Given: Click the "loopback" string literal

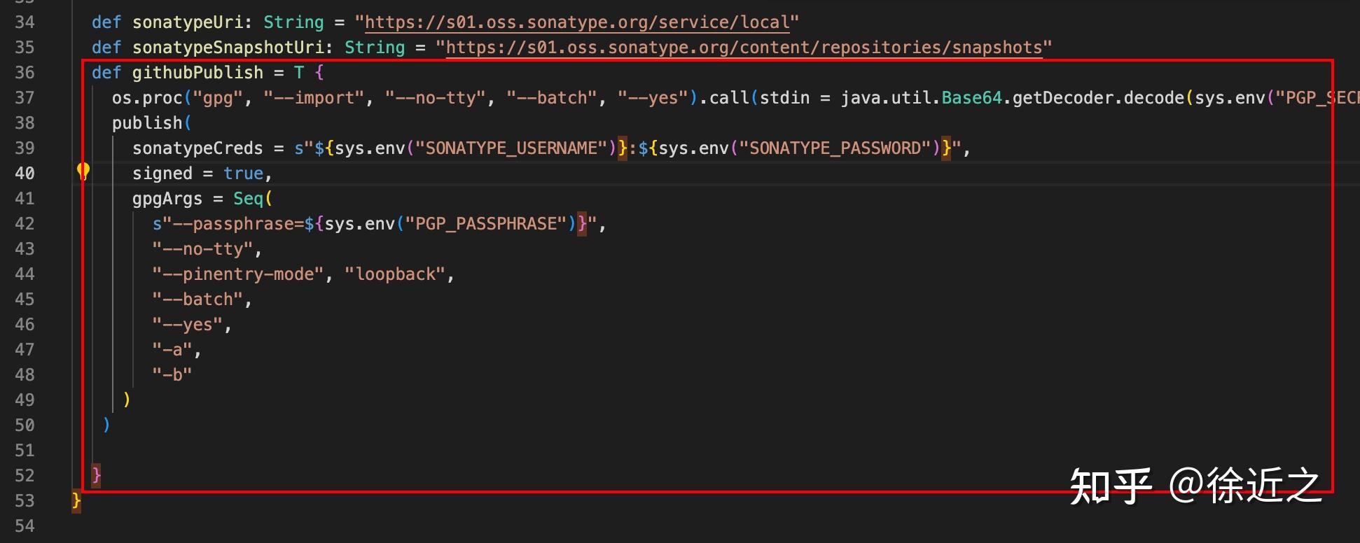Looking at the screenshot, I should pos(396,274).
